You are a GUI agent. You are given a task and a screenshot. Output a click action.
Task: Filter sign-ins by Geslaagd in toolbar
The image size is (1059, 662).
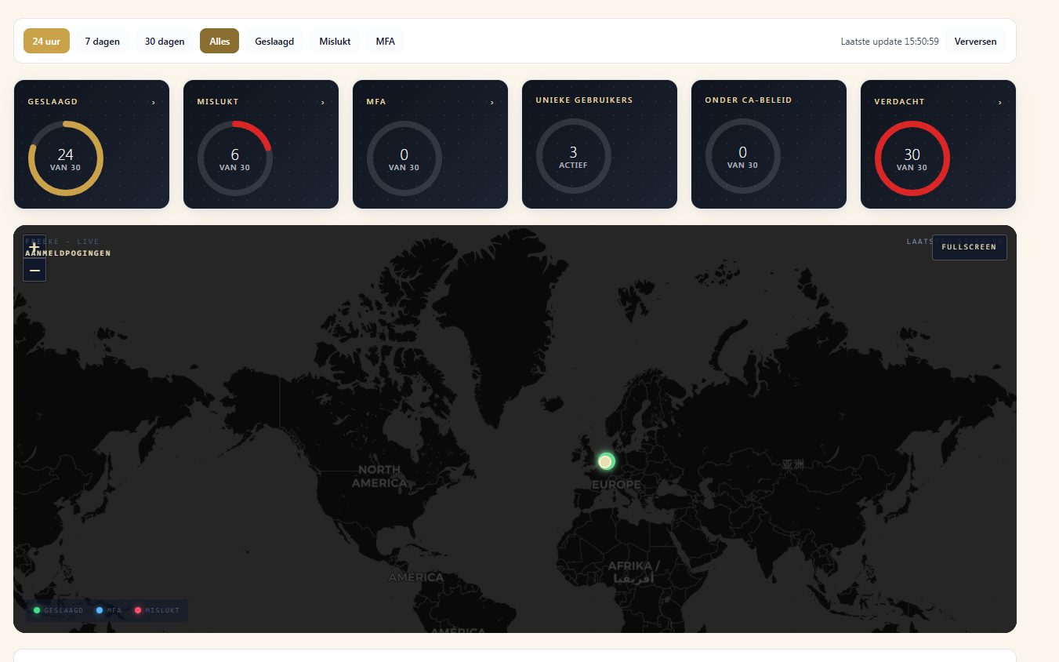[x=274, y=41]
